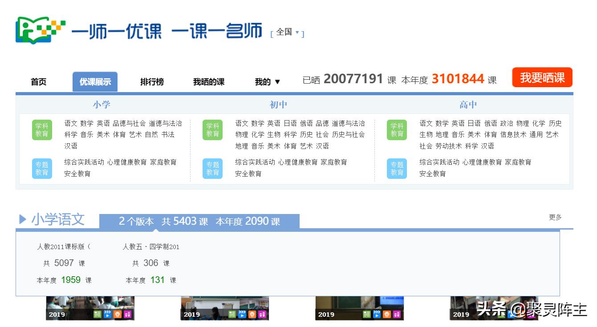
Task: Select 语文 under 初中 学科教育
Action: (x=242, y=123)
